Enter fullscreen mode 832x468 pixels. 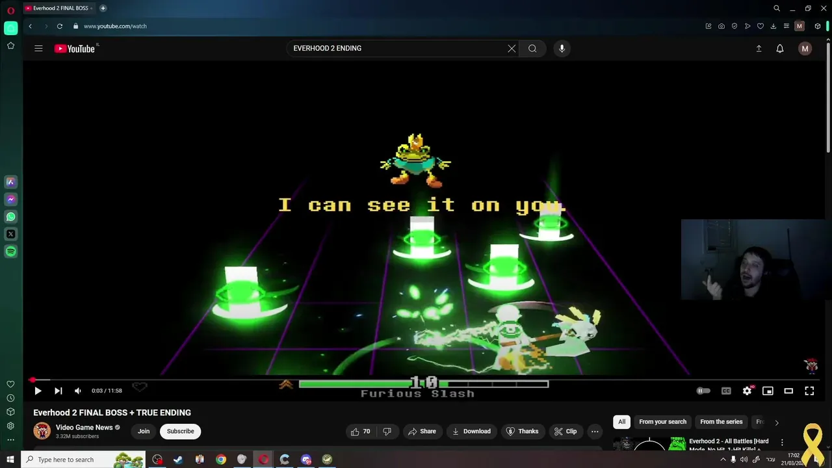(x=809, y=391)
